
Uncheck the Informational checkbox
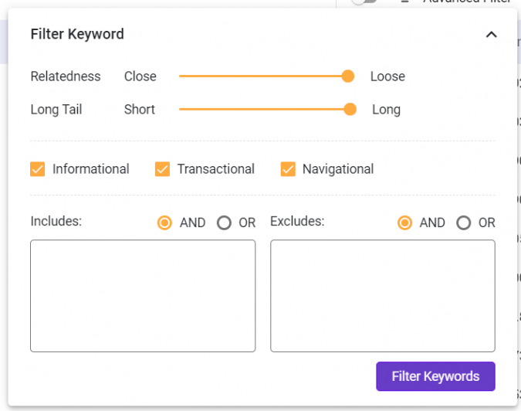[38, 169]
